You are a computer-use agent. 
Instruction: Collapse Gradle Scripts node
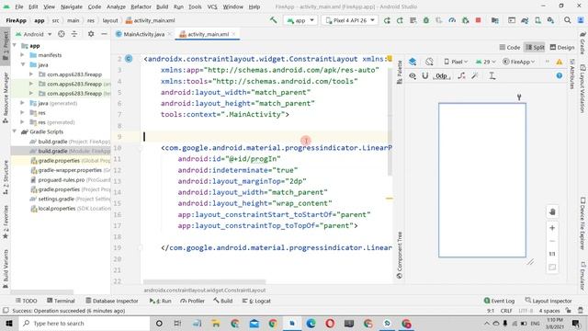15,131
